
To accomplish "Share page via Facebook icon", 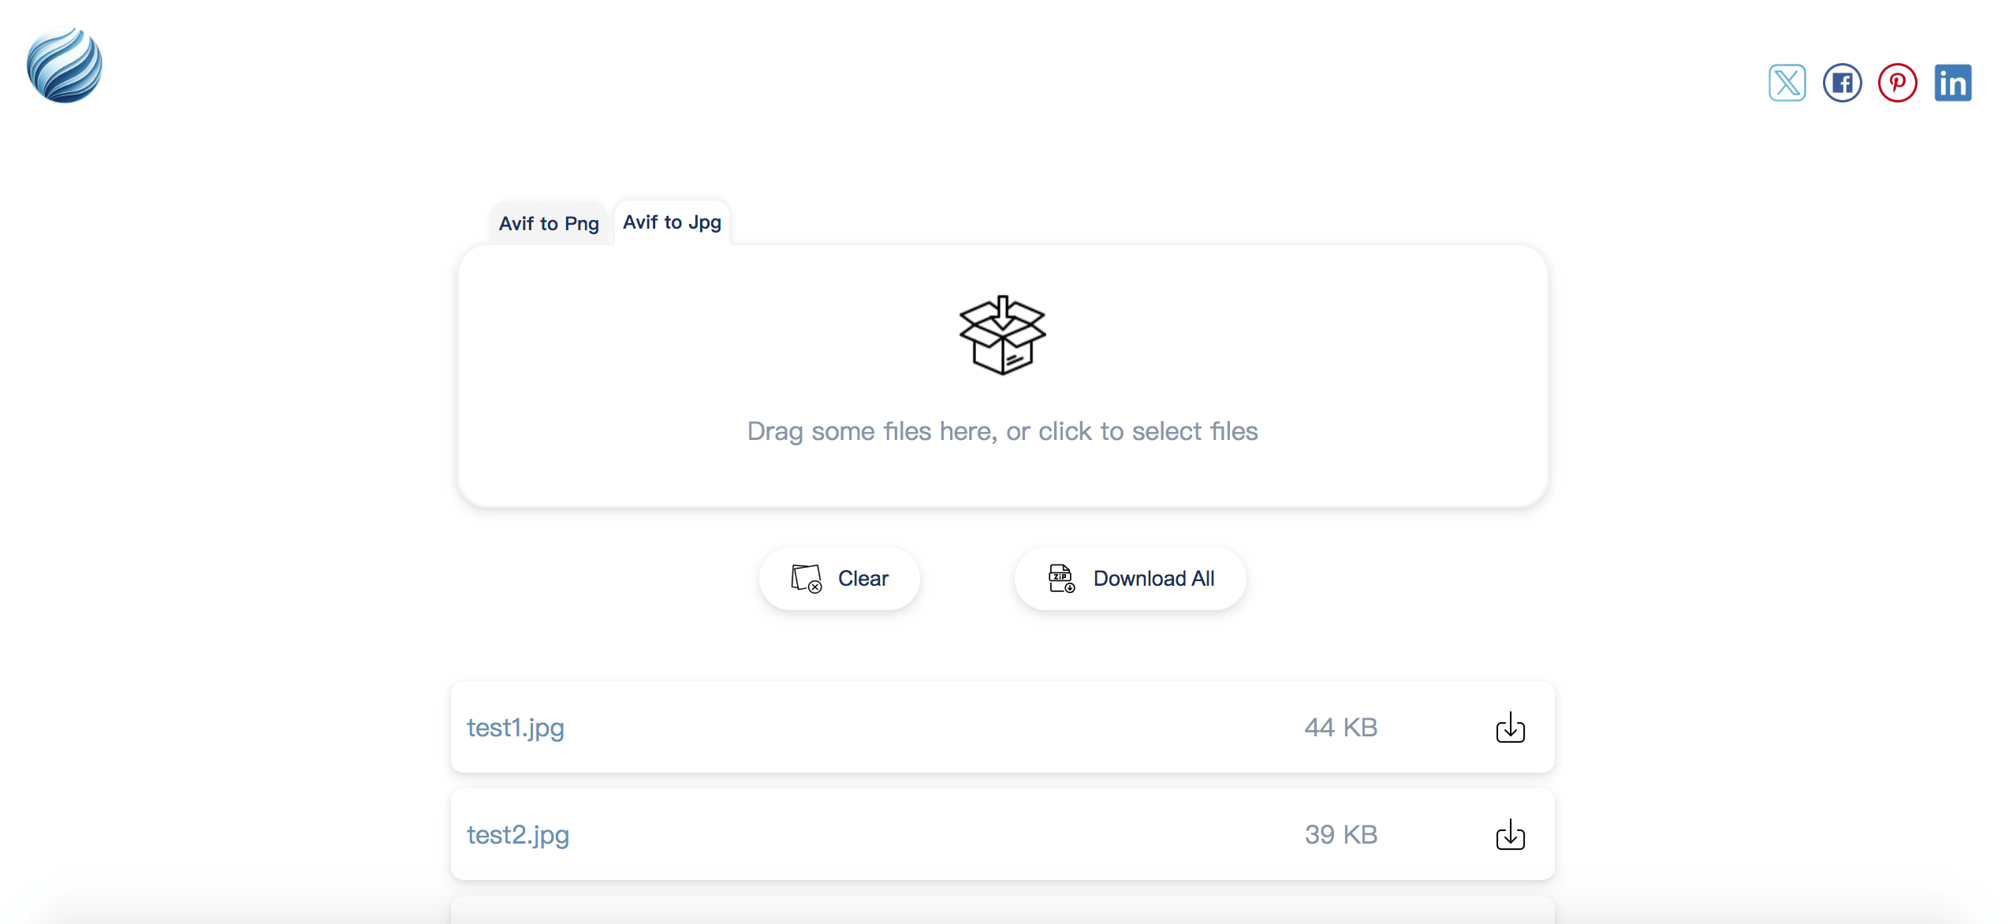I will [x=1842, y=83].
